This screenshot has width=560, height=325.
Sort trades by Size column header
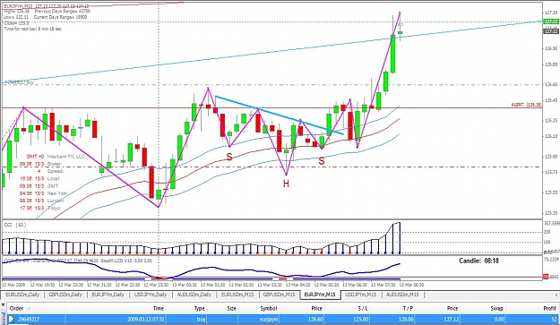(231, 308)
